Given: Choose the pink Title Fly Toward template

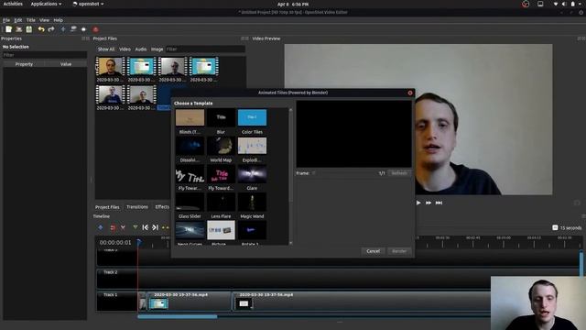Looking at the screenshot, I should click(x=221, y=174).
